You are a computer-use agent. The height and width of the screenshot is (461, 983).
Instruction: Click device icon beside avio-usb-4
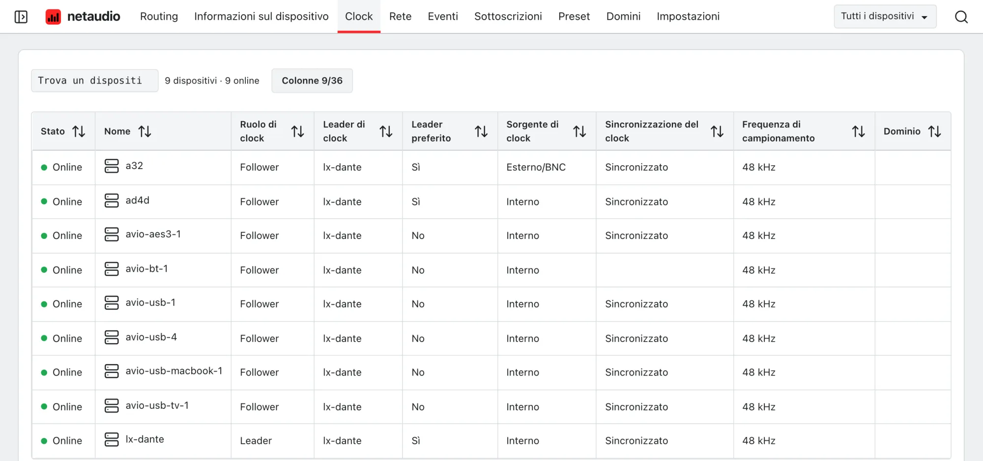tap(112, 337)
